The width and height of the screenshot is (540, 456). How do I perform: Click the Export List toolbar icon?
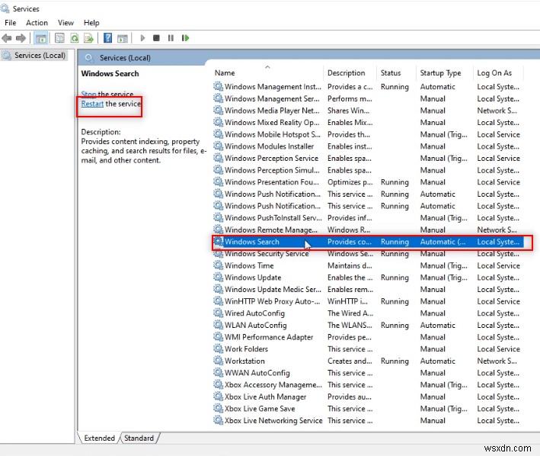coord(89,38)
